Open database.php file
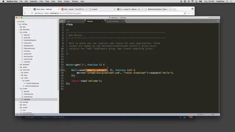Viewport: 235px width, 132px height. coord(29,45)
